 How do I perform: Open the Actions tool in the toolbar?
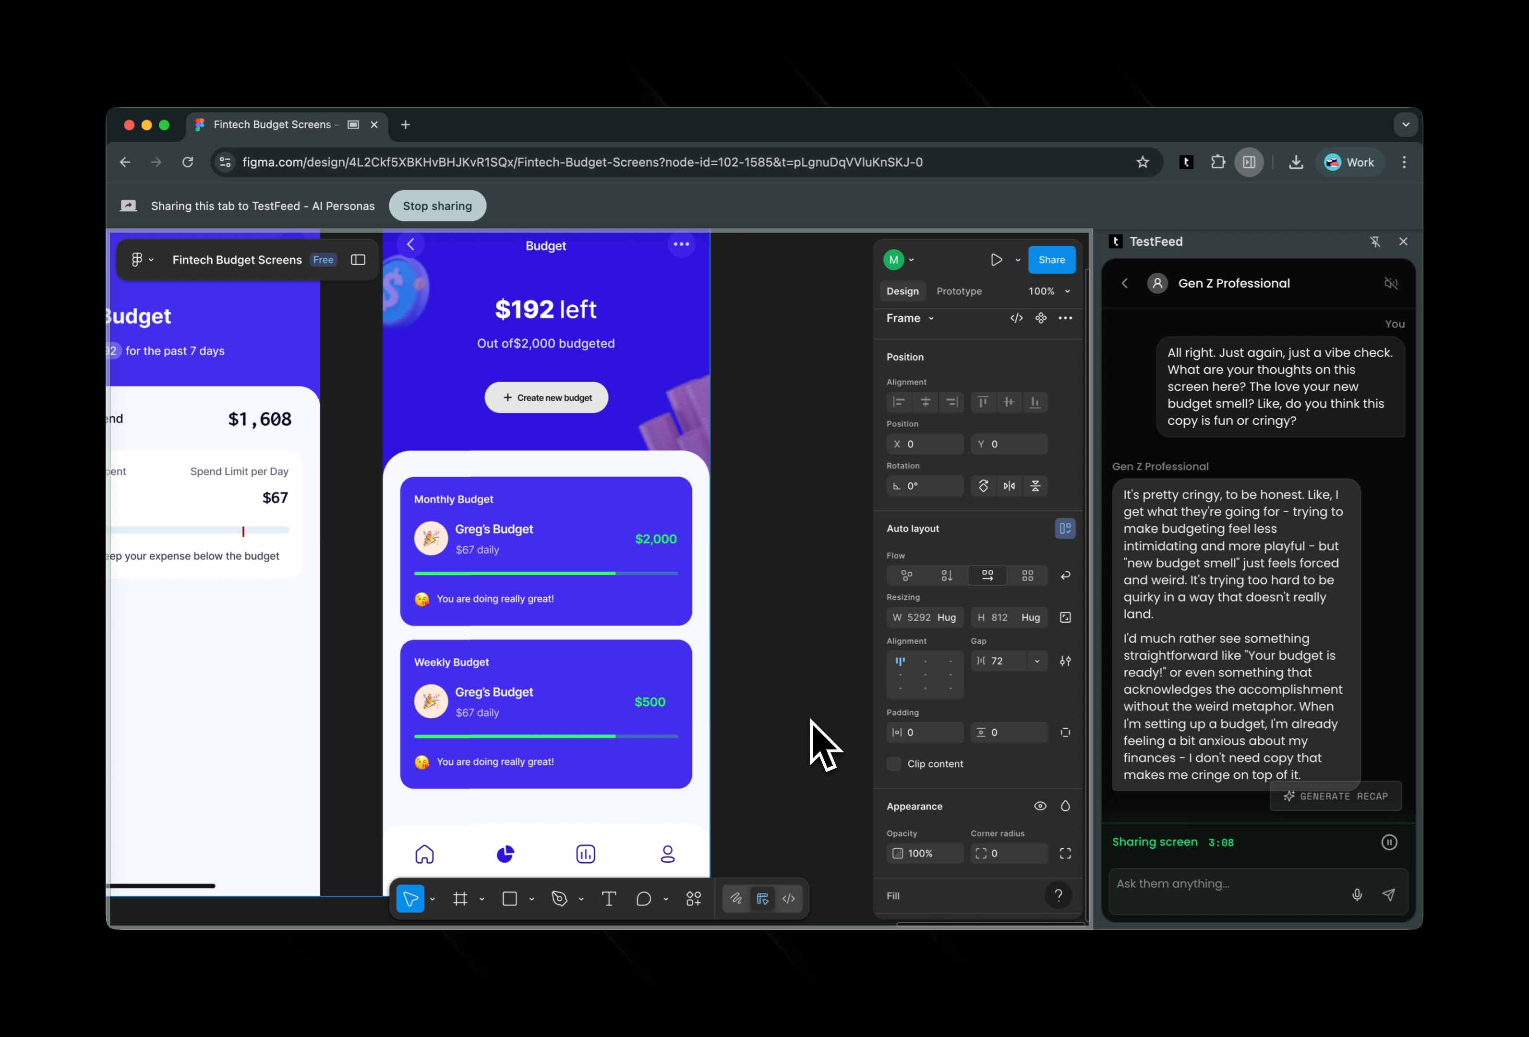(x=693, y=899)
